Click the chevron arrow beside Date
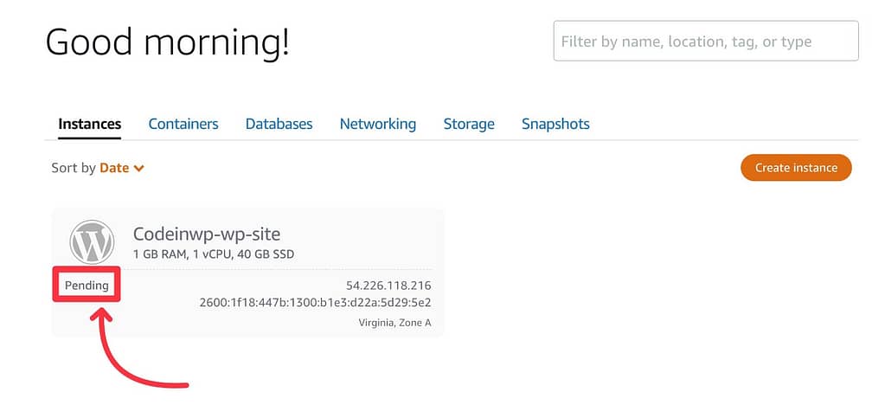This screenshot has width=885, height=405. (138, 169)
